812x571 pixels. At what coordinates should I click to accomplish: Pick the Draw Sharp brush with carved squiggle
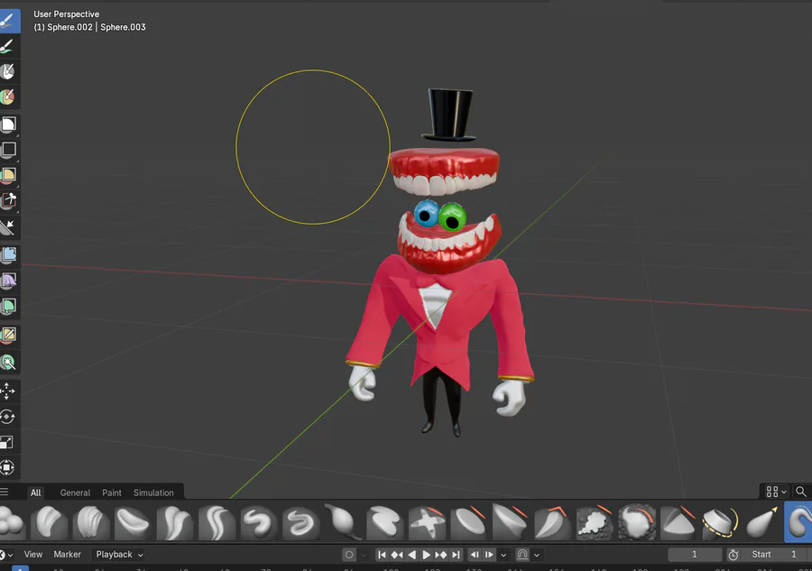[x=300, y=521]
